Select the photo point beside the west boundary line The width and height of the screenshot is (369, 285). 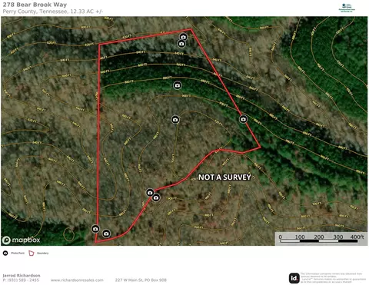(95, 229)
